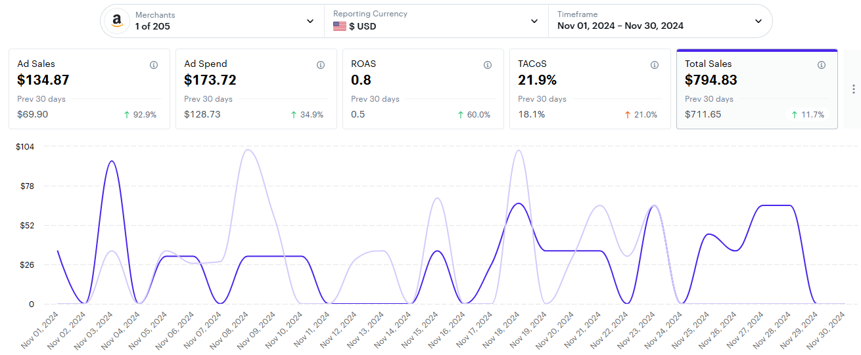Click the info icon on Ad Spend card

321,65
